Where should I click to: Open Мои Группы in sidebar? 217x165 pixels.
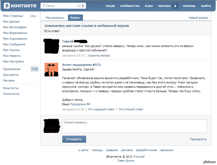pyautogui.click(x=11, y=50)
